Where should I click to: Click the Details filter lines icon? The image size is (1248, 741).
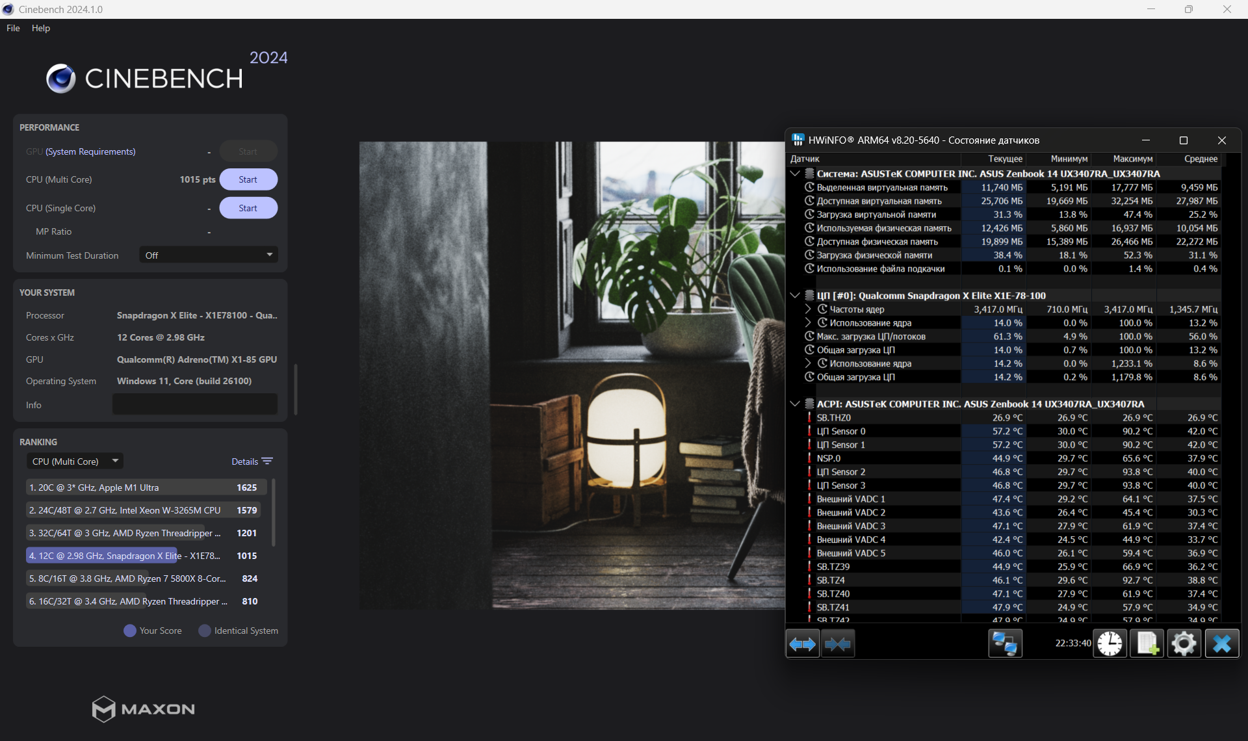[267, 461]
